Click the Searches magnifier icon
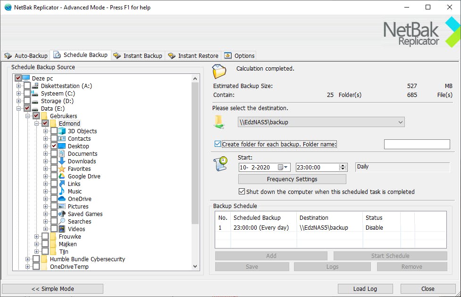The width and height of the screenshot is (461, 297). [62, 221]
